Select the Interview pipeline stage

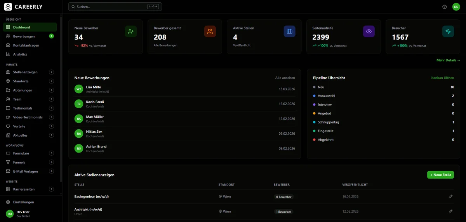click(x=383, y=104)
